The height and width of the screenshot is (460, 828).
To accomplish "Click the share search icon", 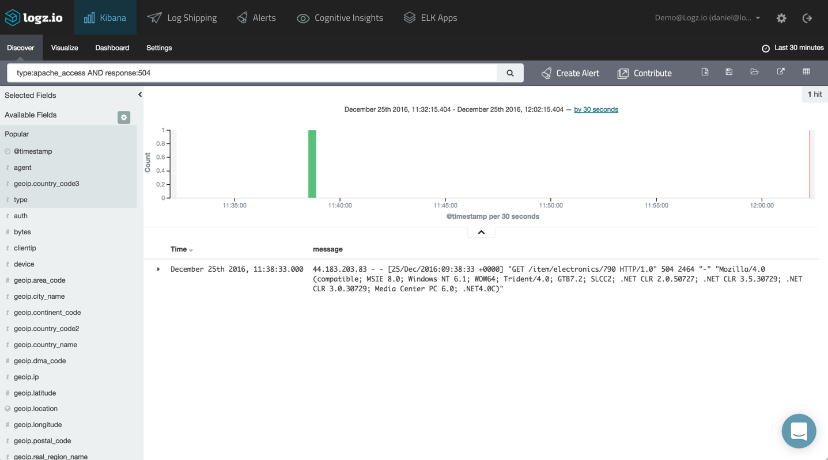I will 781,72.
